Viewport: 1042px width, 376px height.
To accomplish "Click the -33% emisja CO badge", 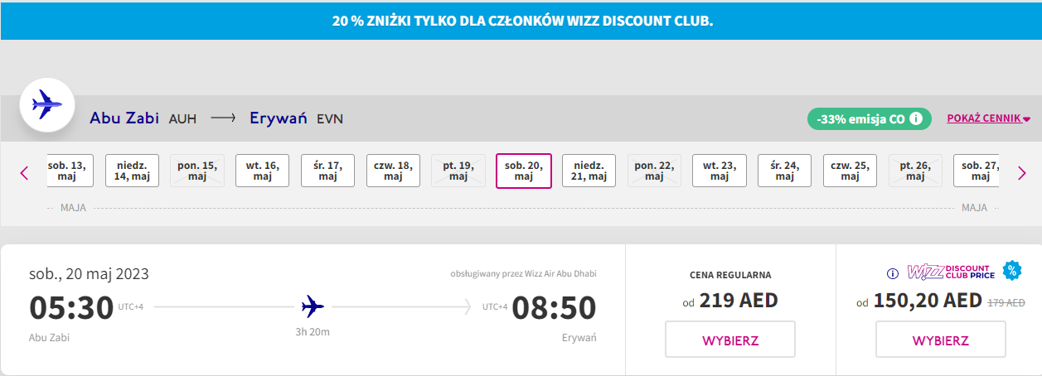I will tap(860, 118).
